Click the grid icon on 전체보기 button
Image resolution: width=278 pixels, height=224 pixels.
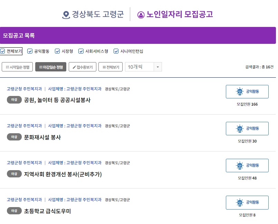tap(104, 67)
